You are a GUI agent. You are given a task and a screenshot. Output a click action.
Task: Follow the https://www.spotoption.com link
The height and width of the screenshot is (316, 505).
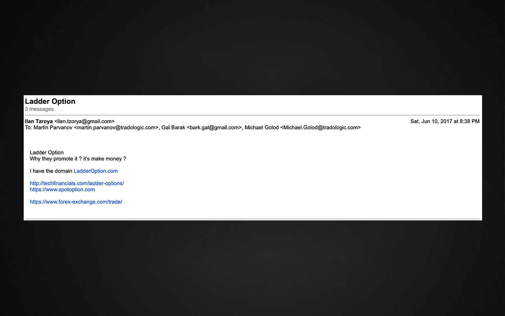click(62, 190)
